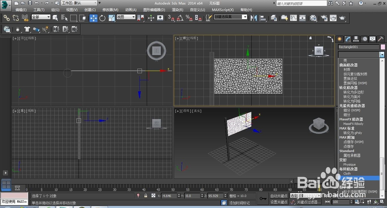Click the pink object color swatch

tap(383, 47)
